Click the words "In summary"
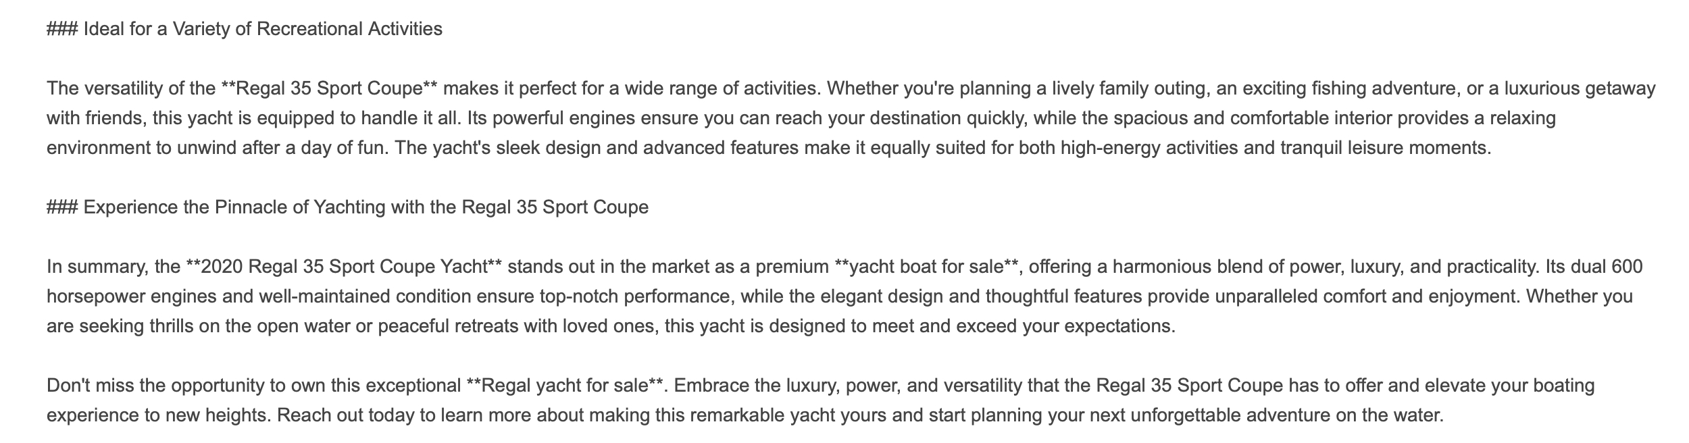Screen dimensions: 1689x443 pos(95,267)
